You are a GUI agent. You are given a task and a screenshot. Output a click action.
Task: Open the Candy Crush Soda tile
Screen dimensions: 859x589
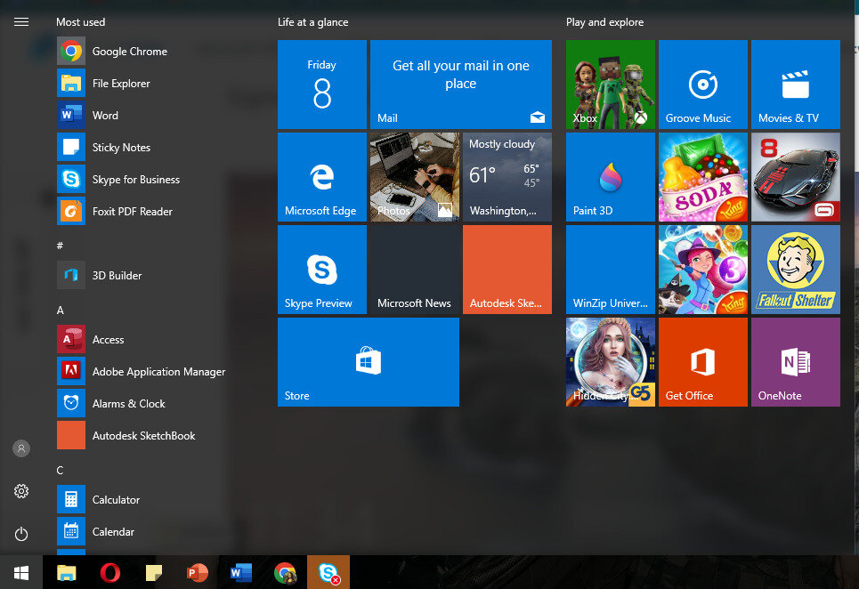click(703, 177)
